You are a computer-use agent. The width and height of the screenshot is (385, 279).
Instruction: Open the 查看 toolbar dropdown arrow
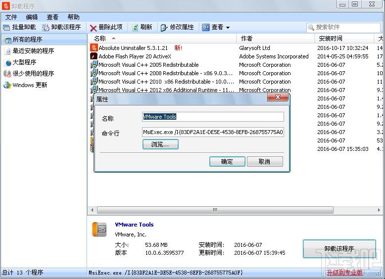pyautogui.click(x=228, y=28)
